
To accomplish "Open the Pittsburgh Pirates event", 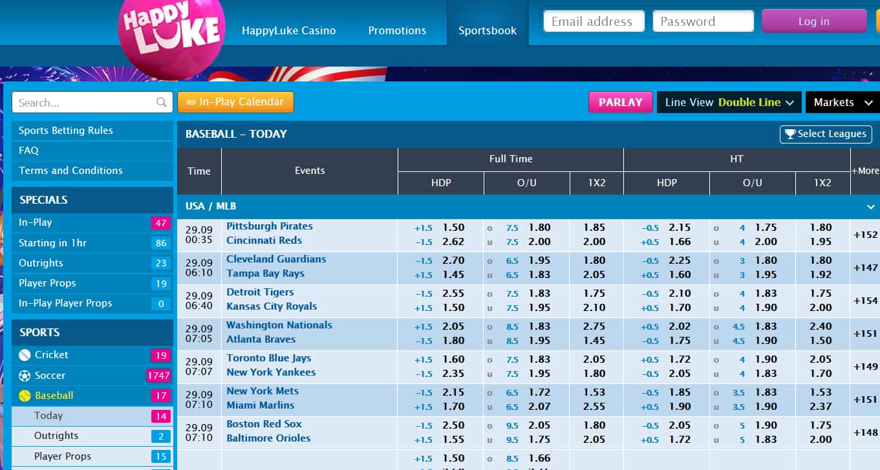I will 270,226.
